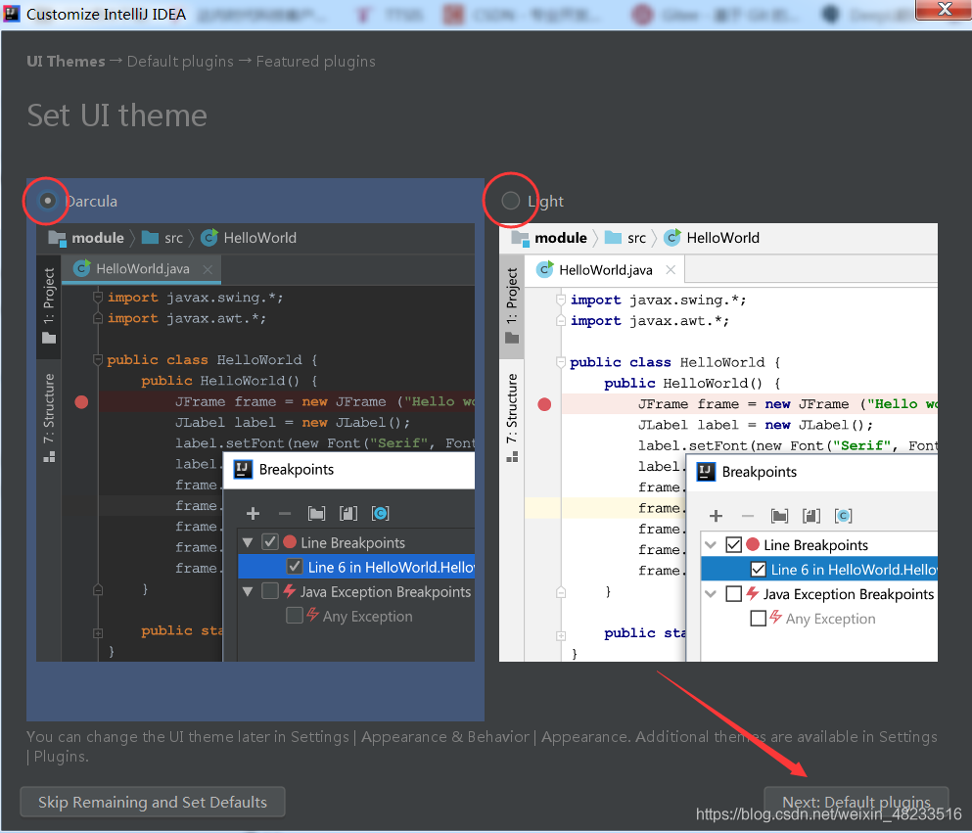Click the add (+) icon in Darcula Breakpoints
This screenshot has height=833, width=972.
click(253, 513)
